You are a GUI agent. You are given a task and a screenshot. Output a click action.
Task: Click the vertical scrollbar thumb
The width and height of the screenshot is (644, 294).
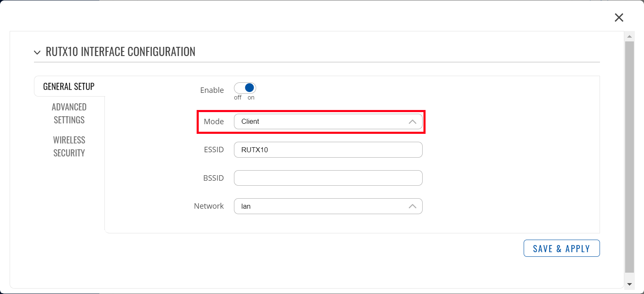click(629, 157)
